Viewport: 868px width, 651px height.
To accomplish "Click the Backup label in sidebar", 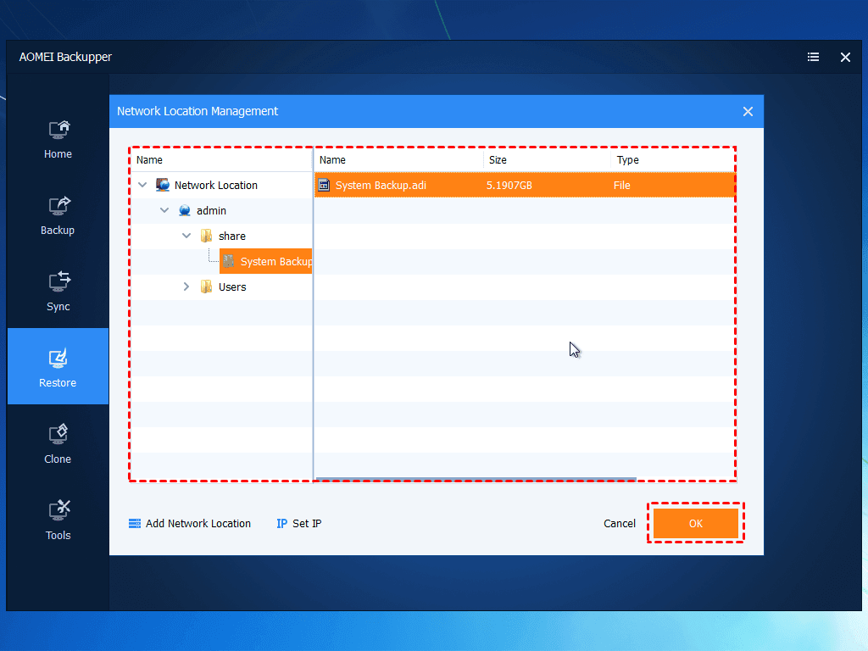I will [58, 231].
